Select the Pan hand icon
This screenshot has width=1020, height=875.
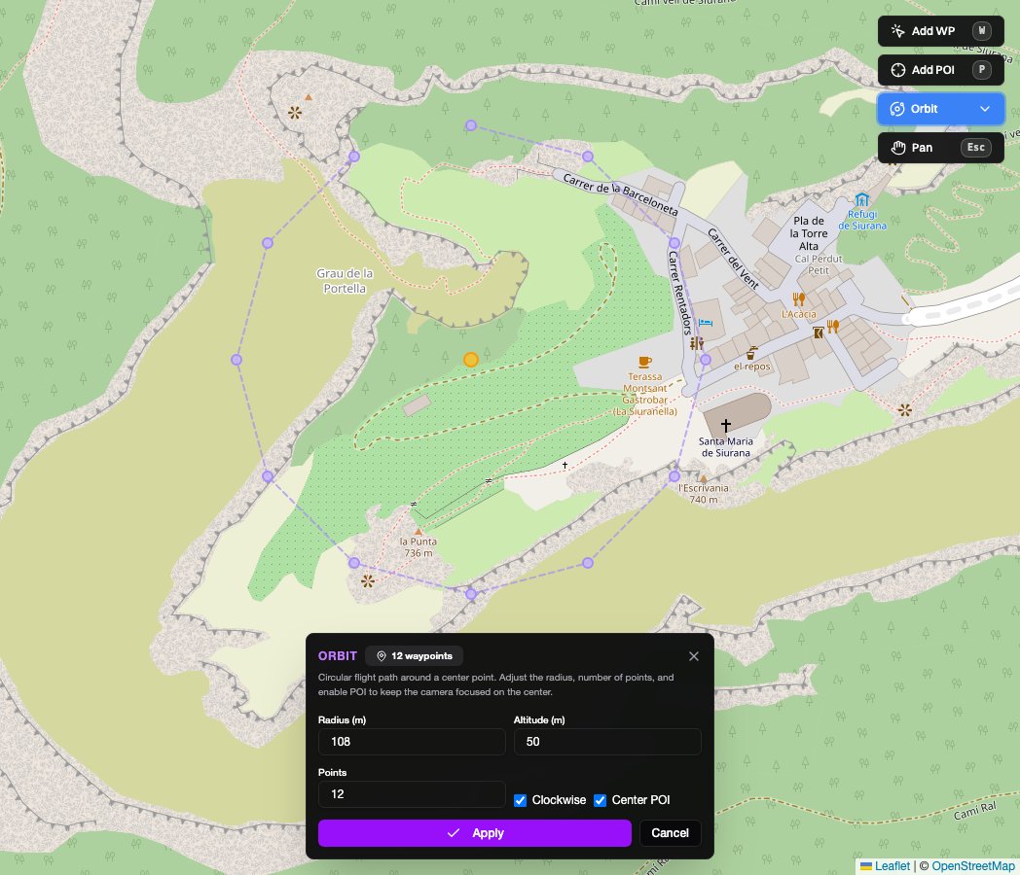click(x=898, y=147)
